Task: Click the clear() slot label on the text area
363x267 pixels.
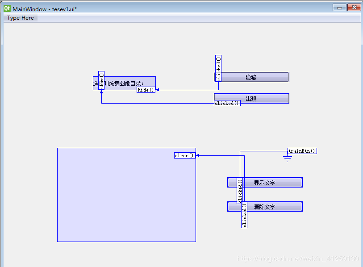Action: pos(184,155)
